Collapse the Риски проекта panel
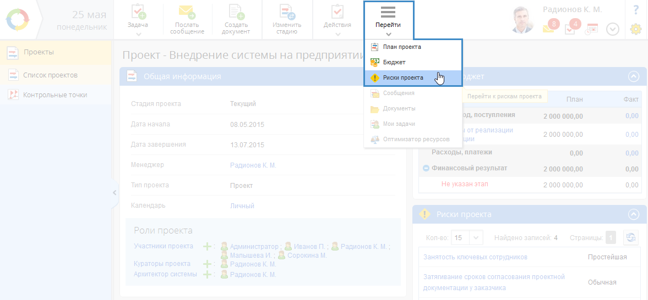 point(634,214)
